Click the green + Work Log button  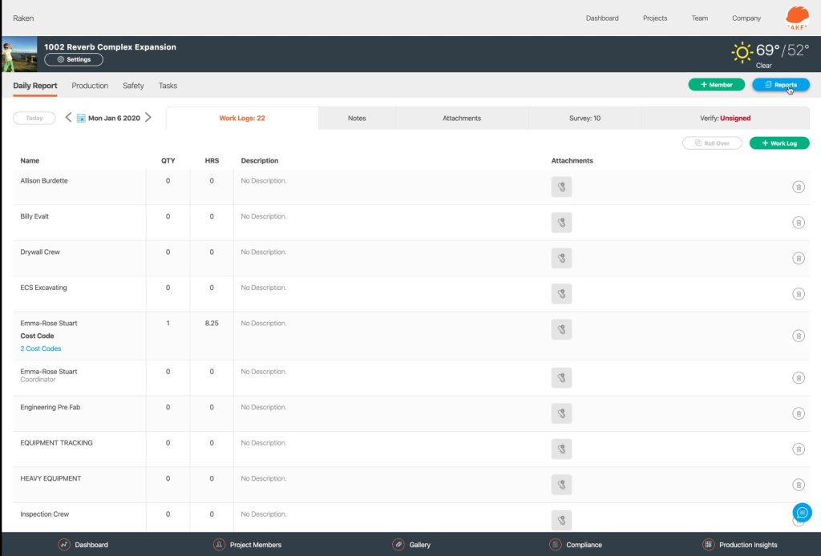click(x=779, y=143)
